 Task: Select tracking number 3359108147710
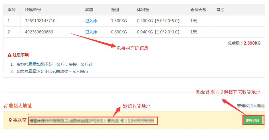pyautogui.click(x=40, y=21)
